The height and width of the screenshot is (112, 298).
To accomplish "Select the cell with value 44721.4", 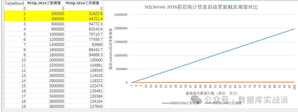I will [x=84, y=19].
